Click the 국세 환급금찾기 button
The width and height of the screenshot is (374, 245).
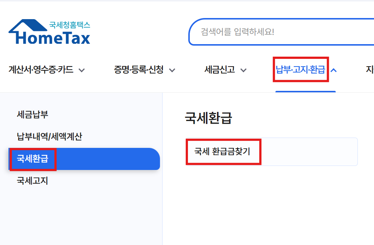tap(223, 152)
